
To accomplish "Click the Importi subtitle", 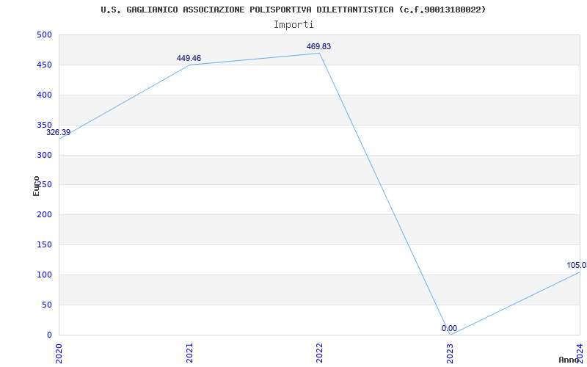I will point(293,25).
